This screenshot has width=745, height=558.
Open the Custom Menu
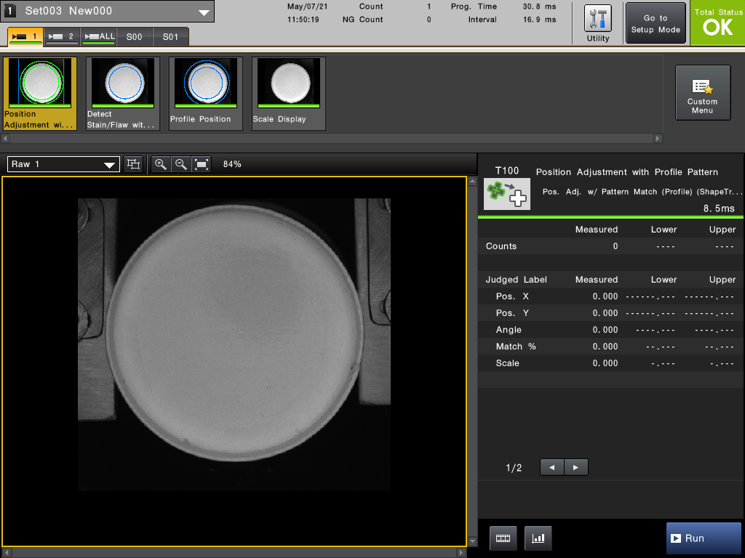pos(703,93)
